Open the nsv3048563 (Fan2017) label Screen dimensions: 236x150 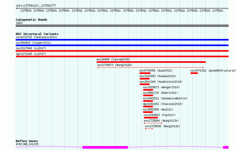point(160,115)
